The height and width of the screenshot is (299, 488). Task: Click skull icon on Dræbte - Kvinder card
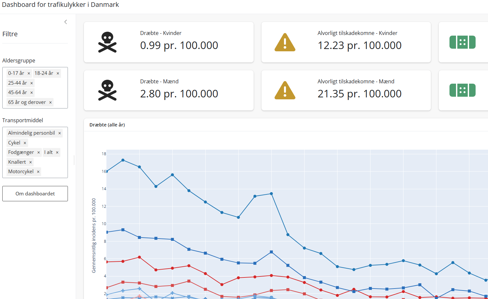(107, 42)
